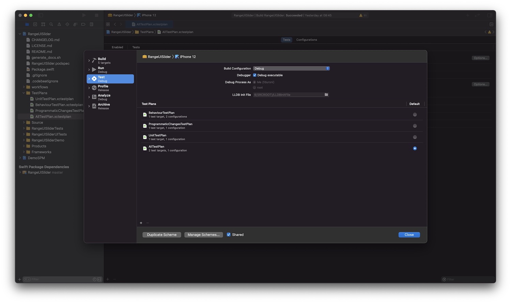Image resolution: width=511 pixels, height=303 pixels.
Task: Open the Find navigator magnifier icon
Action: coord(51,25)
